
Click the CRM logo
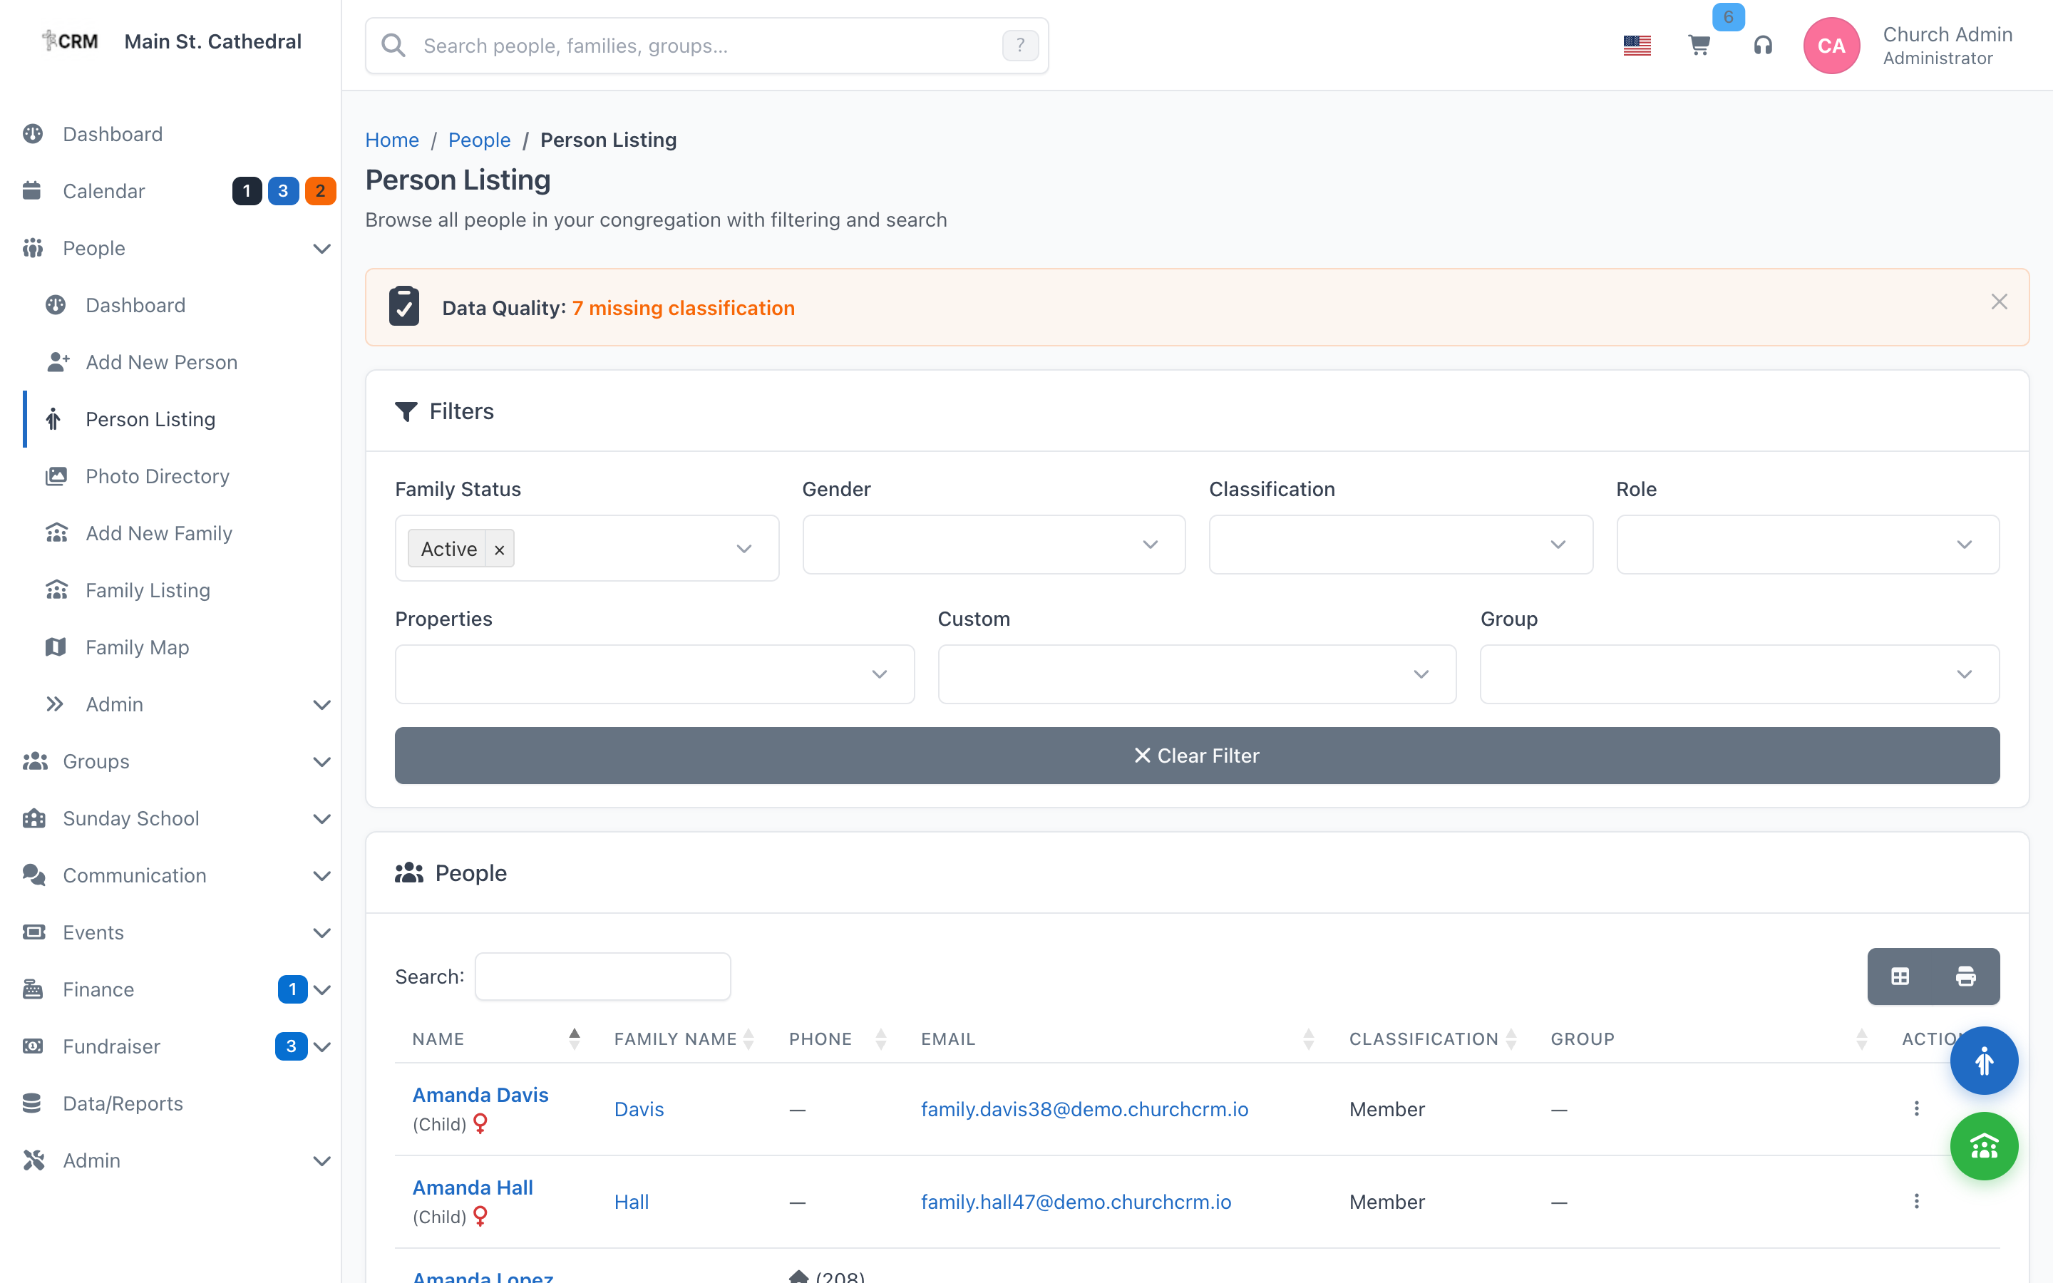(70, 41)
